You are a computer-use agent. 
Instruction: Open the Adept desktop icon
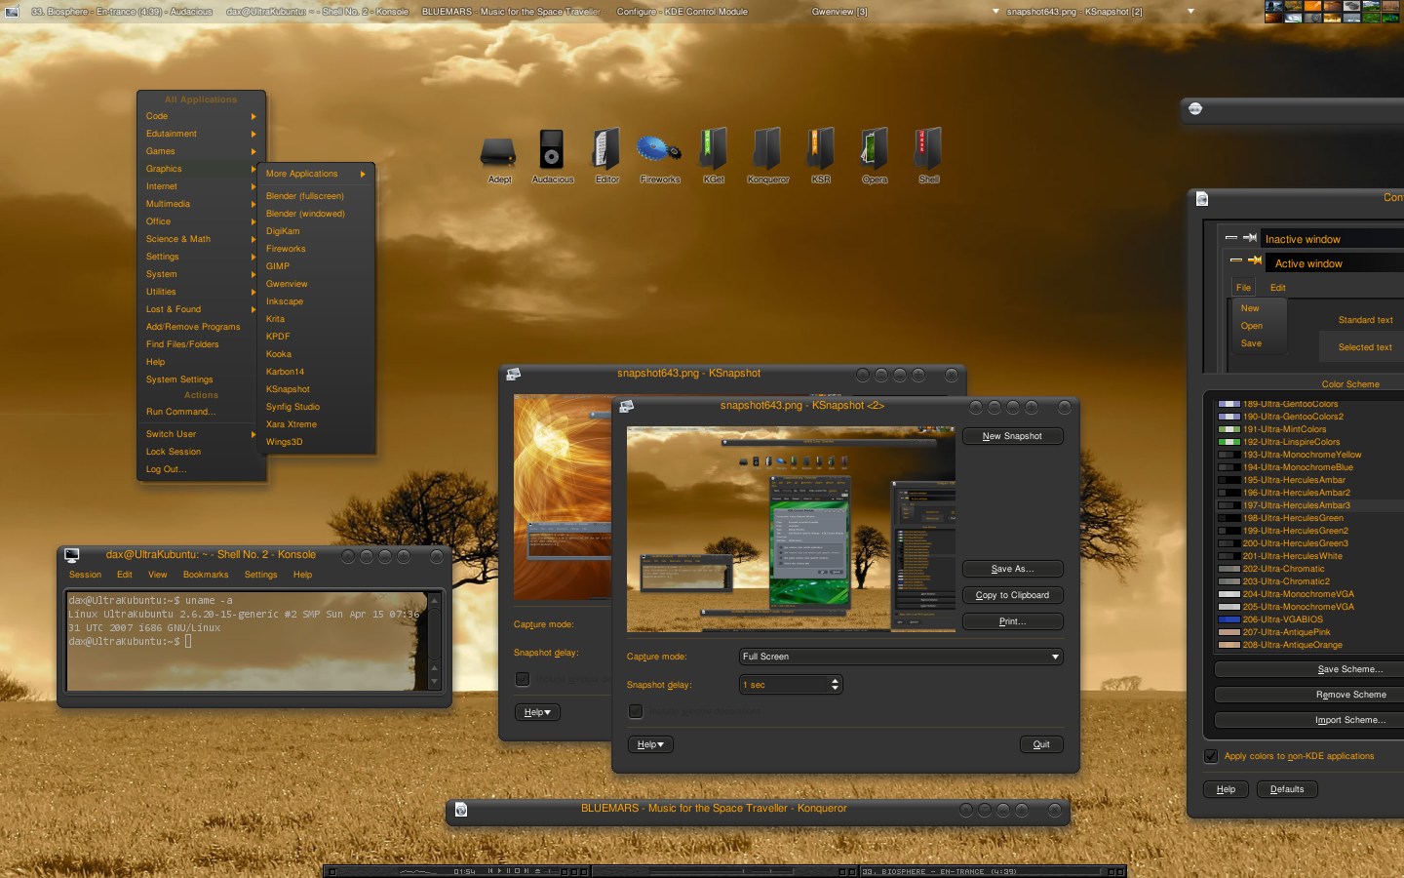498,153
